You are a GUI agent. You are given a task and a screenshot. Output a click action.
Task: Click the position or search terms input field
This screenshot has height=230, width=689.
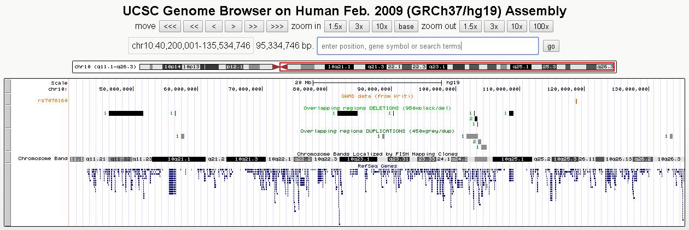click(x=428, y=46)
